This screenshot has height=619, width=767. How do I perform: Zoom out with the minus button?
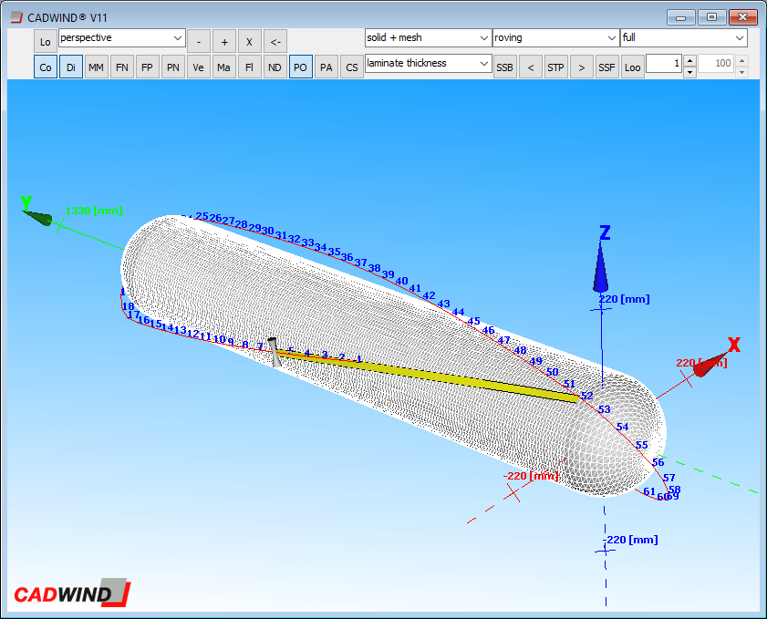(198, 41)
